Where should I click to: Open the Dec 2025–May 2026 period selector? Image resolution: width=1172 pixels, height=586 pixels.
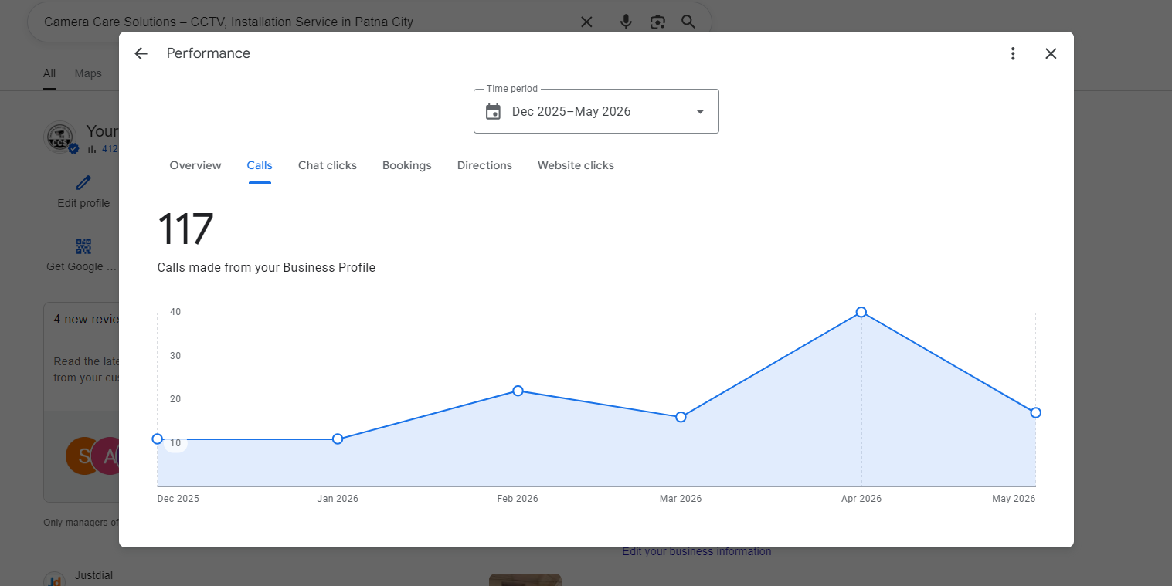(x=596, y=111)
